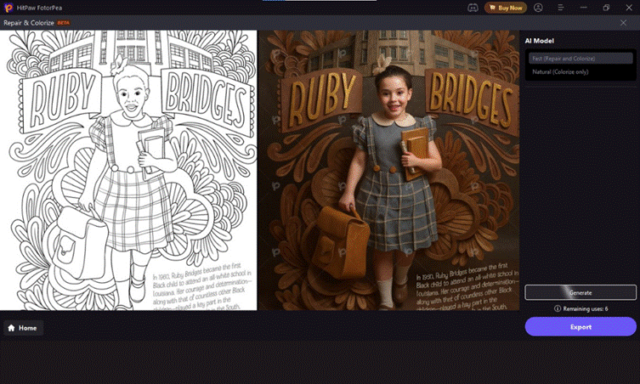Click the info icon beside Remaining uses
Image resolution: width=640 pixels, height=384 pixels.
coord(558,308)
